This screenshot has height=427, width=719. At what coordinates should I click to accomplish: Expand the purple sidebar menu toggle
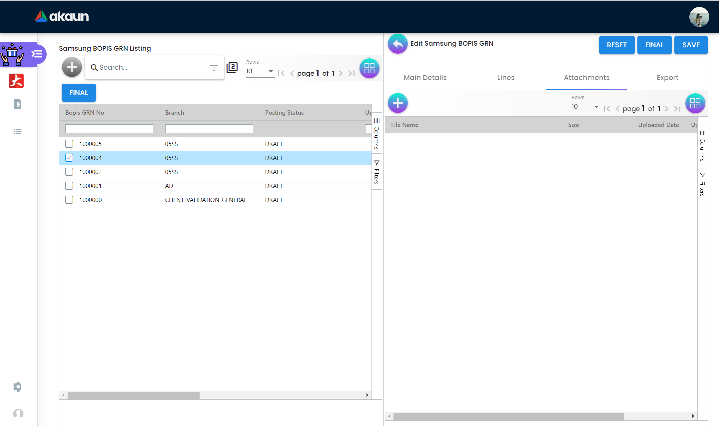point(37,54)
